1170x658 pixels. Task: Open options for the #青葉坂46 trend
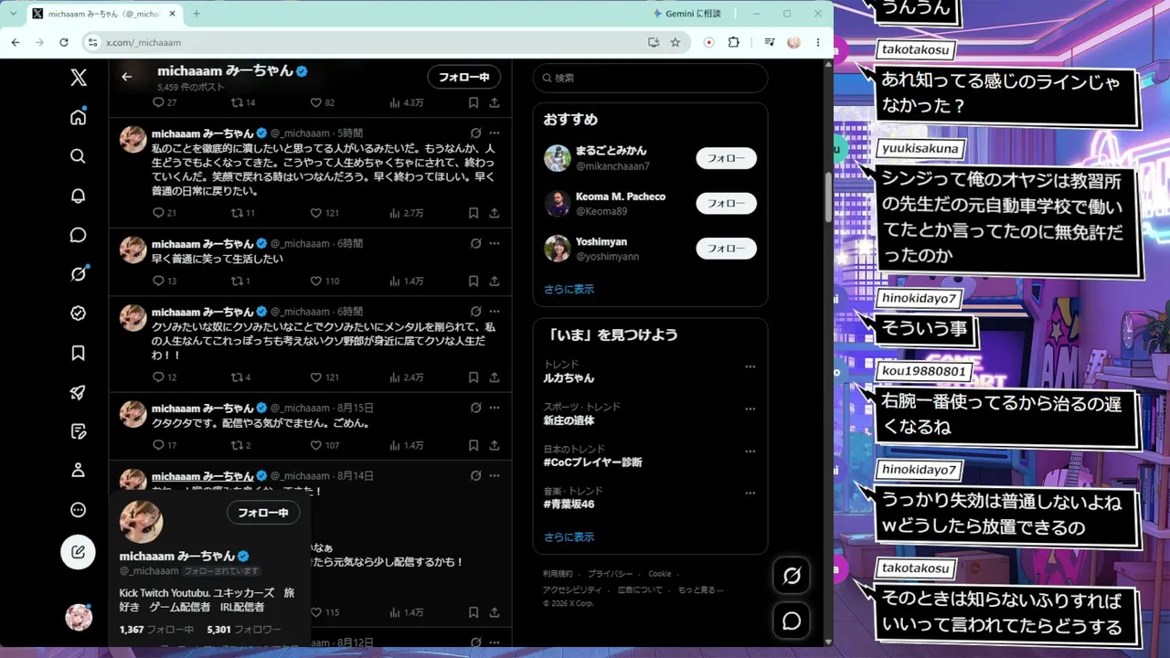[750, 493]
